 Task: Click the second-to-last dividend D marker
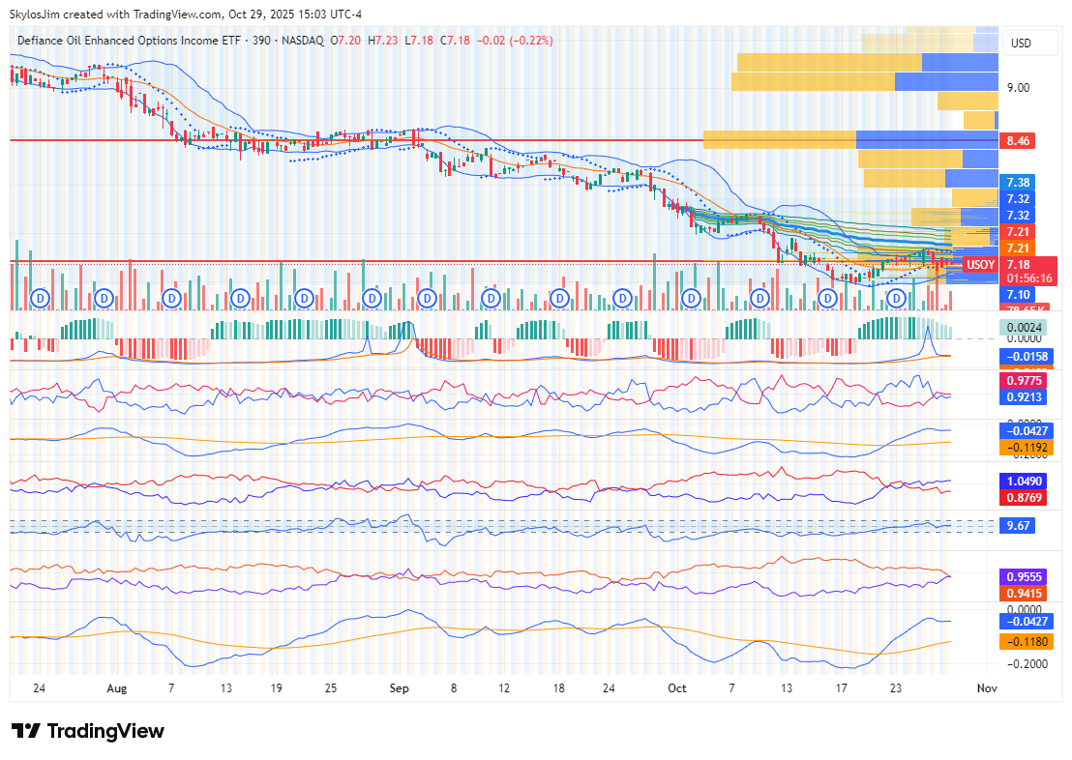(x=828, y=297)
